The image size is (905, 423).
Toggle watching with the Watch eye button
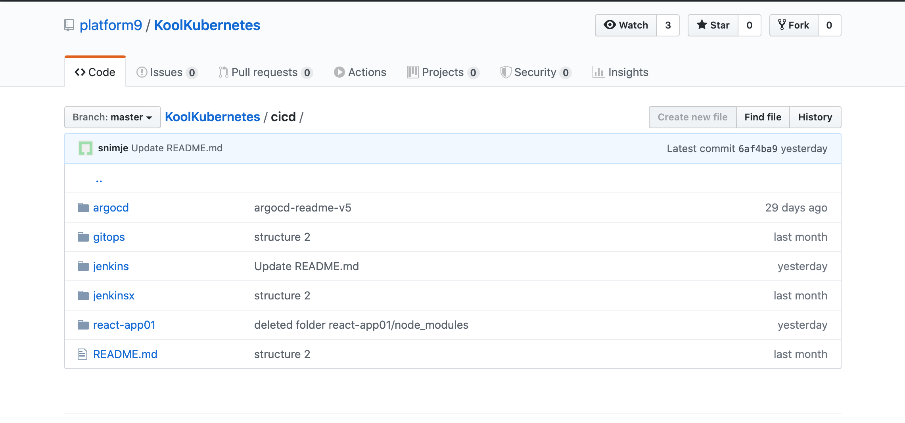click(x=626, y=25)
